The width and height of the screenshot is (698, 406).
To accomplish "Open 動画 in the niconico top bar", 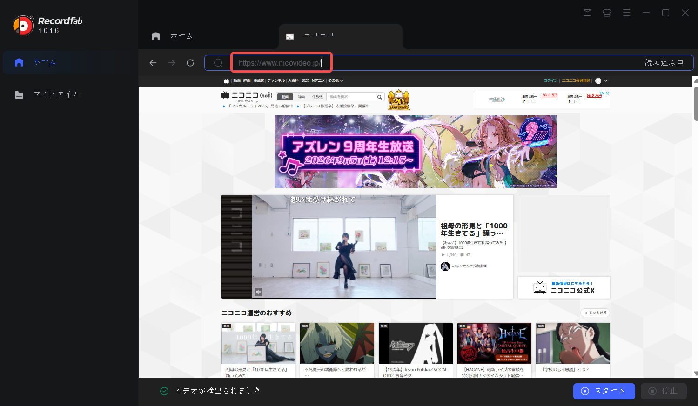I will (x=237, y=81).
